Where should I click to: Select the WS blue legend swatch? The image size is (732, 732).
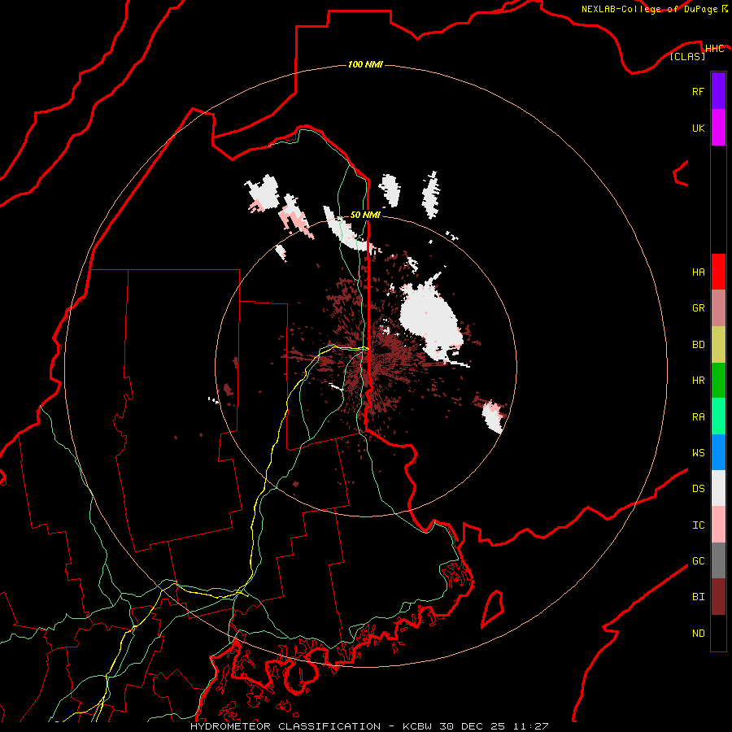point(718,452)
